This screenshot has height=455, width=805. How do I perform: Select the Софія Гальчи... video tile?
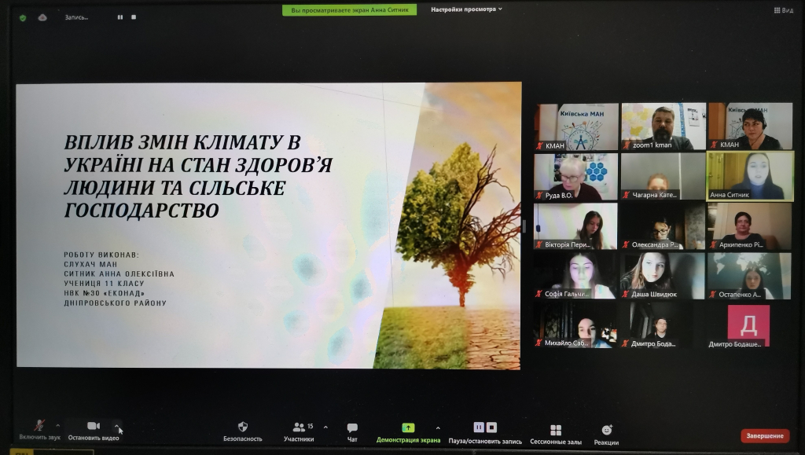(575, 276)
